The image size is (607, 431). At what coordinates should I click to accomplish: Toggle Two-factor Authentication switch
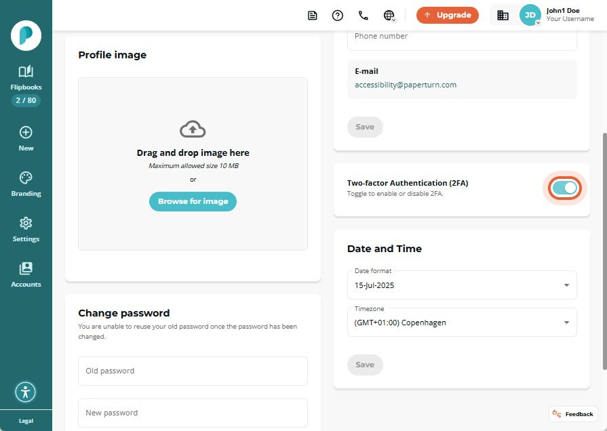click(565, 188)
